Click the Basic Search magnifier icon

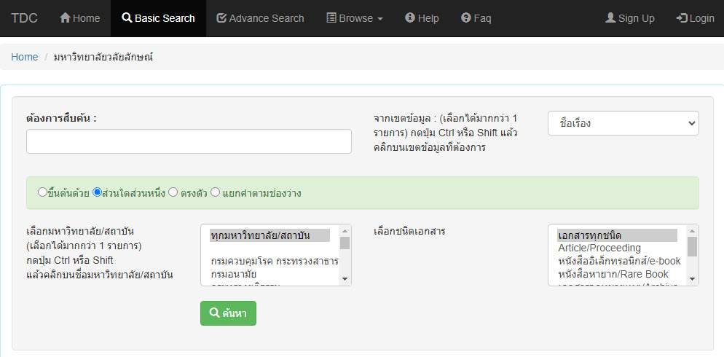127,18
